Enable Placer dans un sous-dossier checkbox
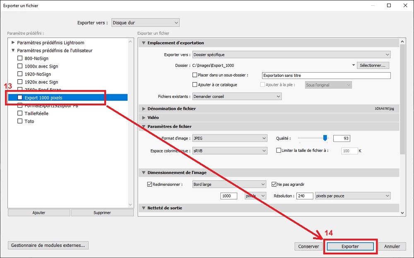This screenshot has width=414, height=258. [195, 75]
